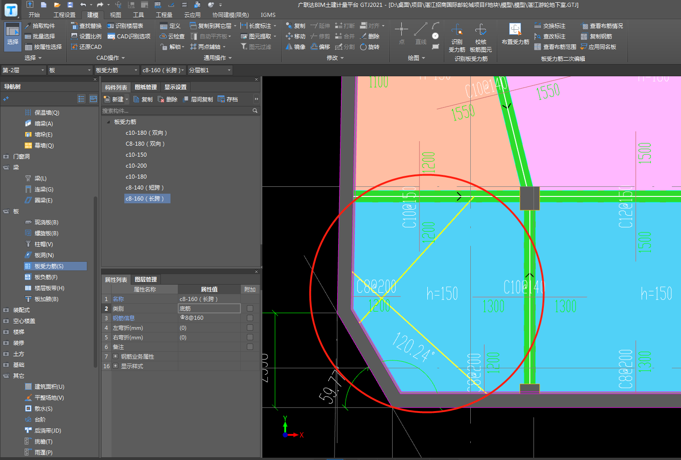
Task: Open the 分层板1 layer dropdown
Action: coord(210,70)
